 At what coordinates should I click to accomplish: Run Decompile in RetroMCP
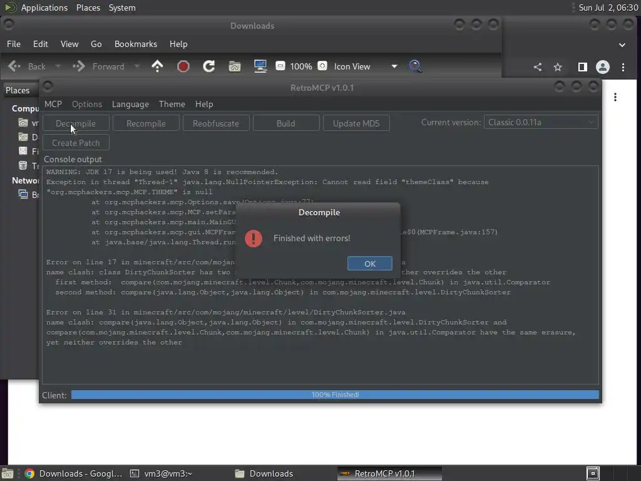point(76,123)
